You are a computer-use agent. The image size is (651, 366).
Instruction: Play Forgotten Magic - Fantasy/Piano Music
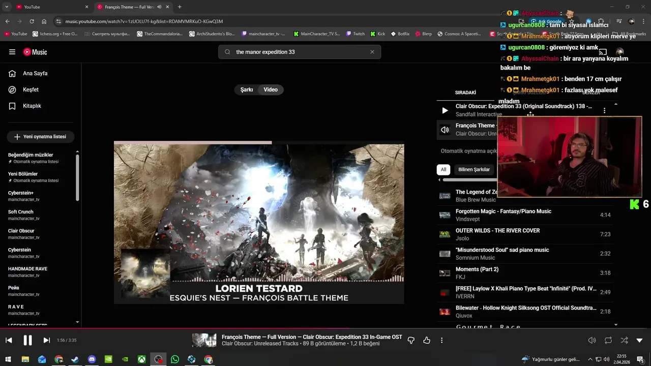click(525, 215)
